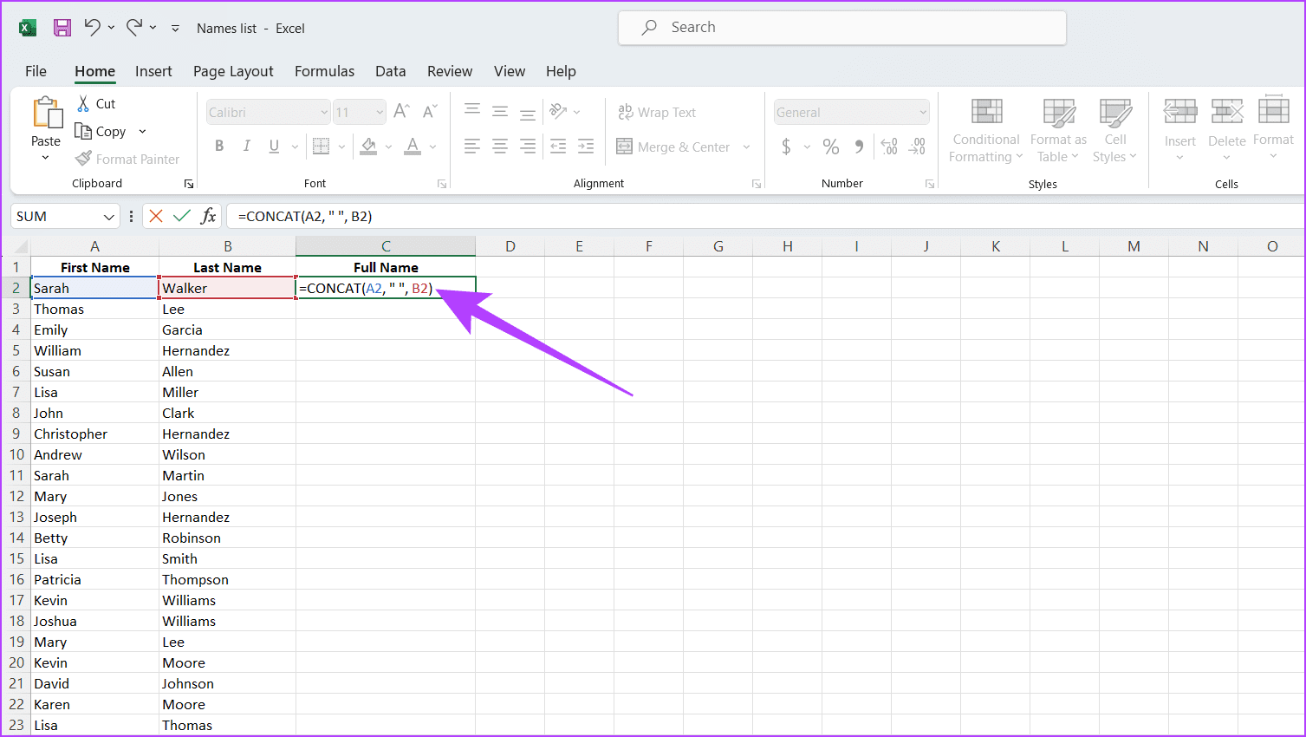Open Font Color dropdown arrow

coord(432,147)
